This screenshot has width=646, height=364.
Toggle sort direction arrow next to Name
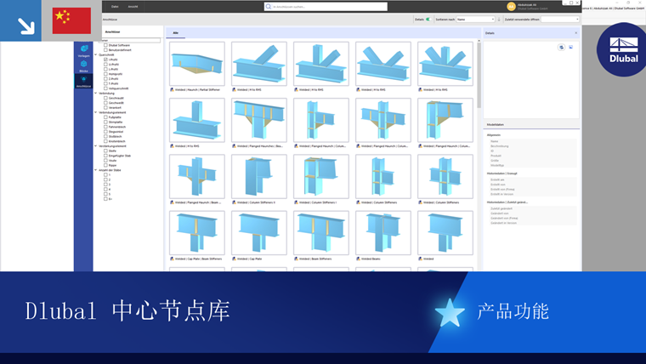coord(499,20)
